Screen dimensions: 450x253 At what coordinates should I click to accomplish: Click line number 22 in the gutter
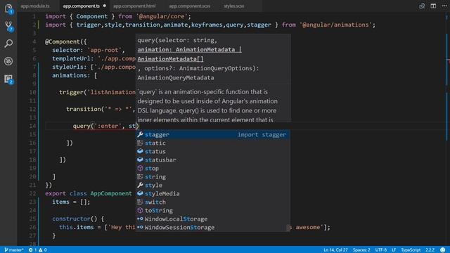pos(32,193)
